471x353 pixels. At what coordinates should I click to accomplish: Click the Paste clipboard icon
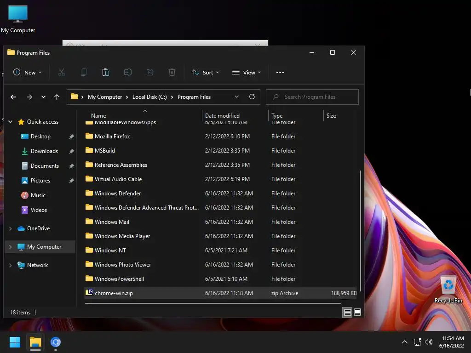point(106,72)
